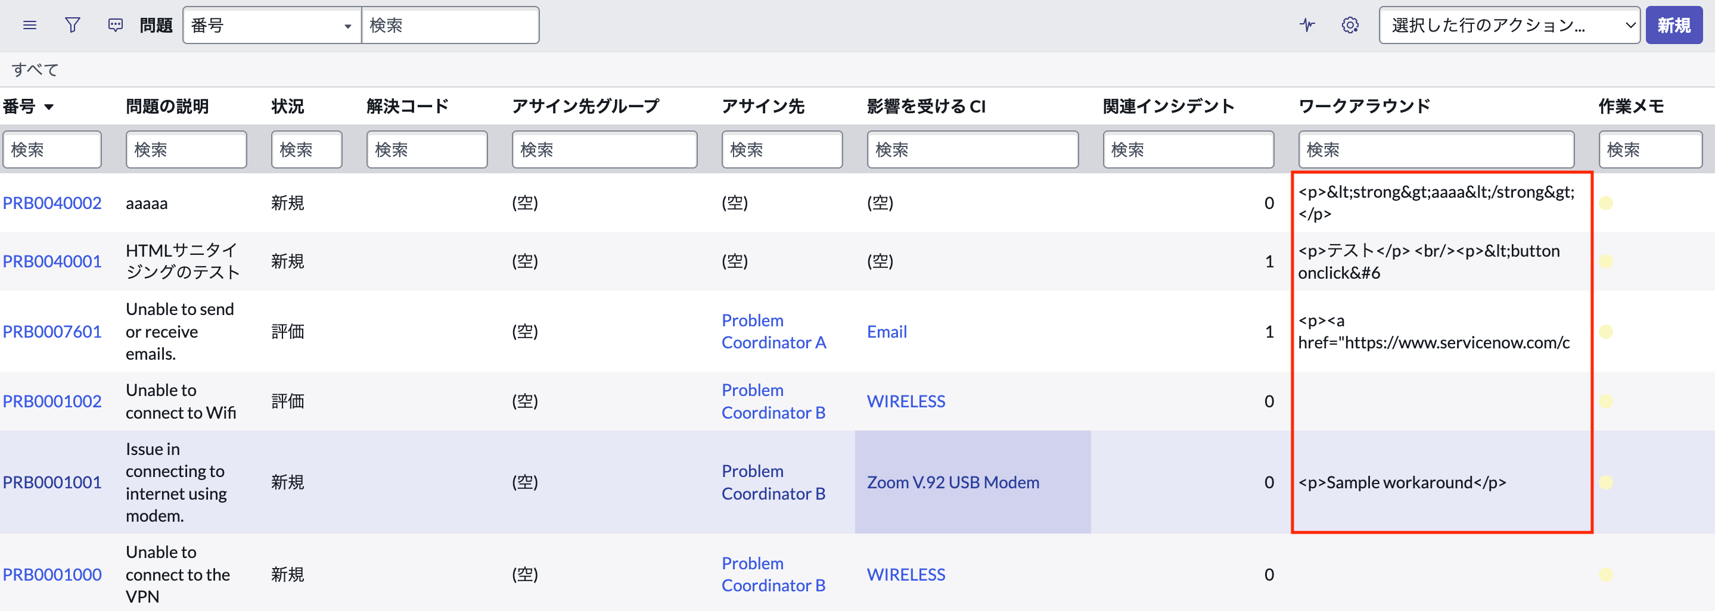Open the Email affected CI
The width and height of the screenshot is (1715, 611).
pos(886,332)
